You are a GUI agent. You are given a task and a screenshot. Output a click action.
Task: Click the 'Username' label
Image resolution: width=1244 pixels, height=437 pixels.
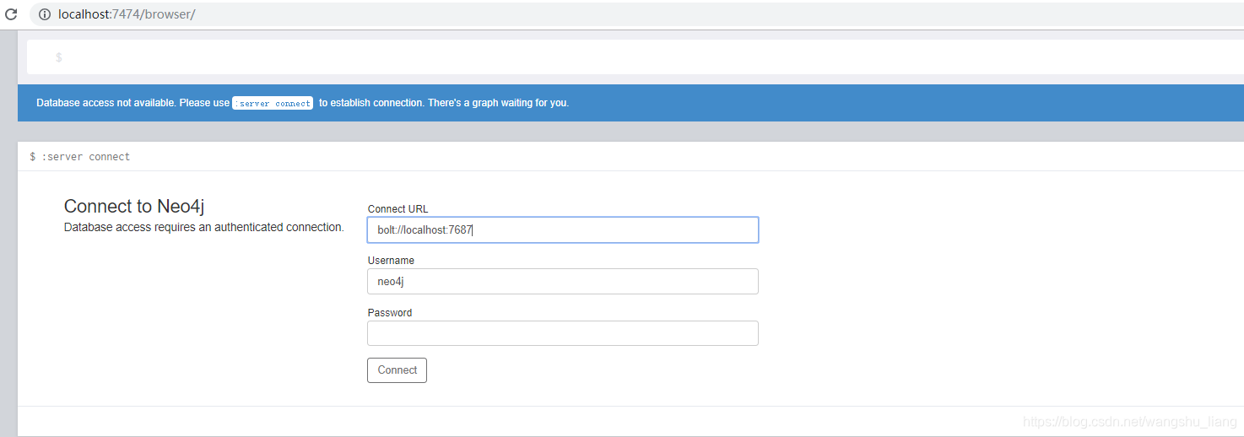click(x=391, y=261)
